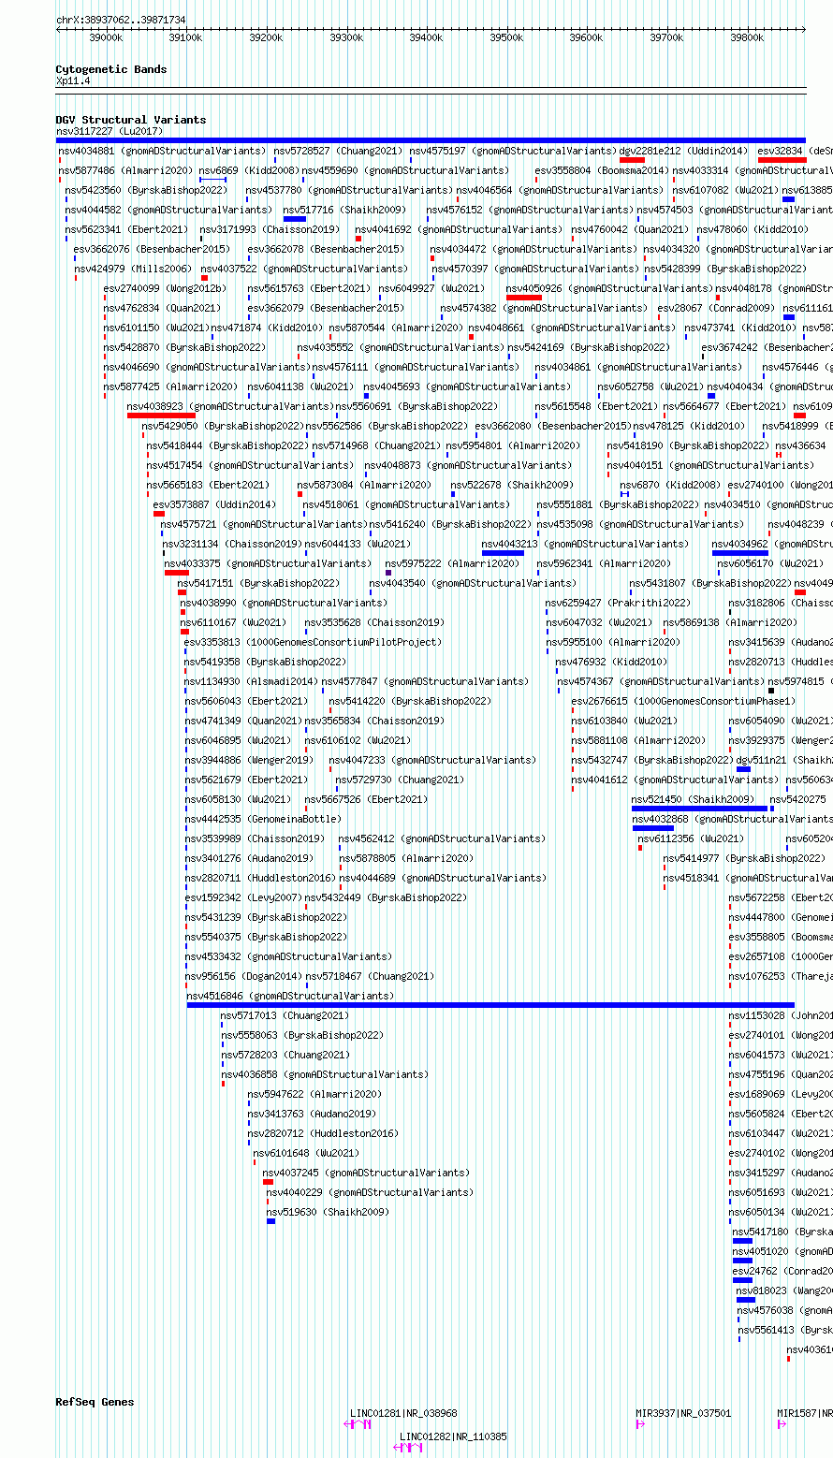Click label 'esv2740099 (Wong2012b)'
833x1458 pixels.
pos(165,288)
